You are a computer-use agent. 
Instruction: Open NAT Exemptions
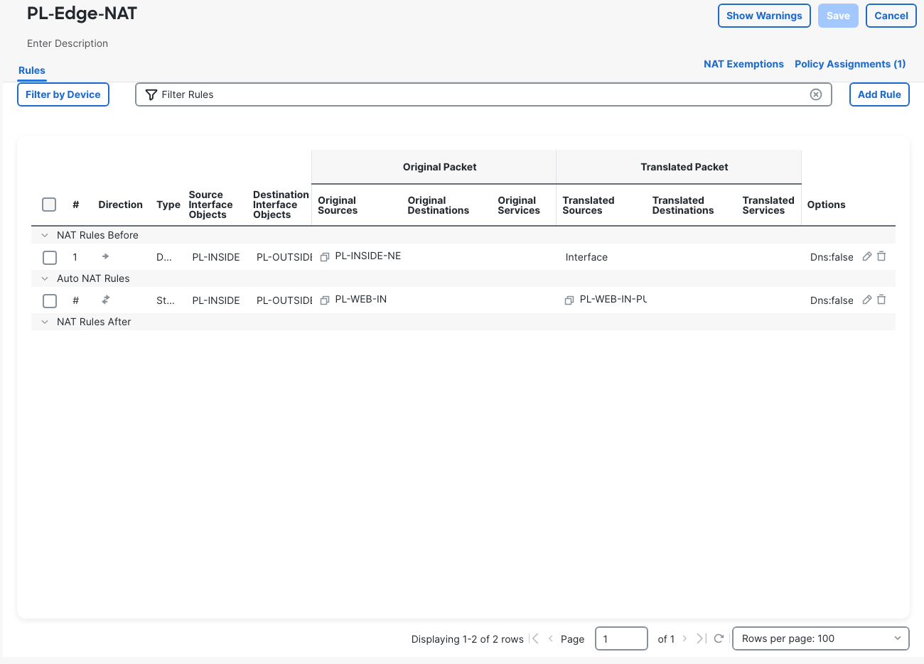(743, 64)
